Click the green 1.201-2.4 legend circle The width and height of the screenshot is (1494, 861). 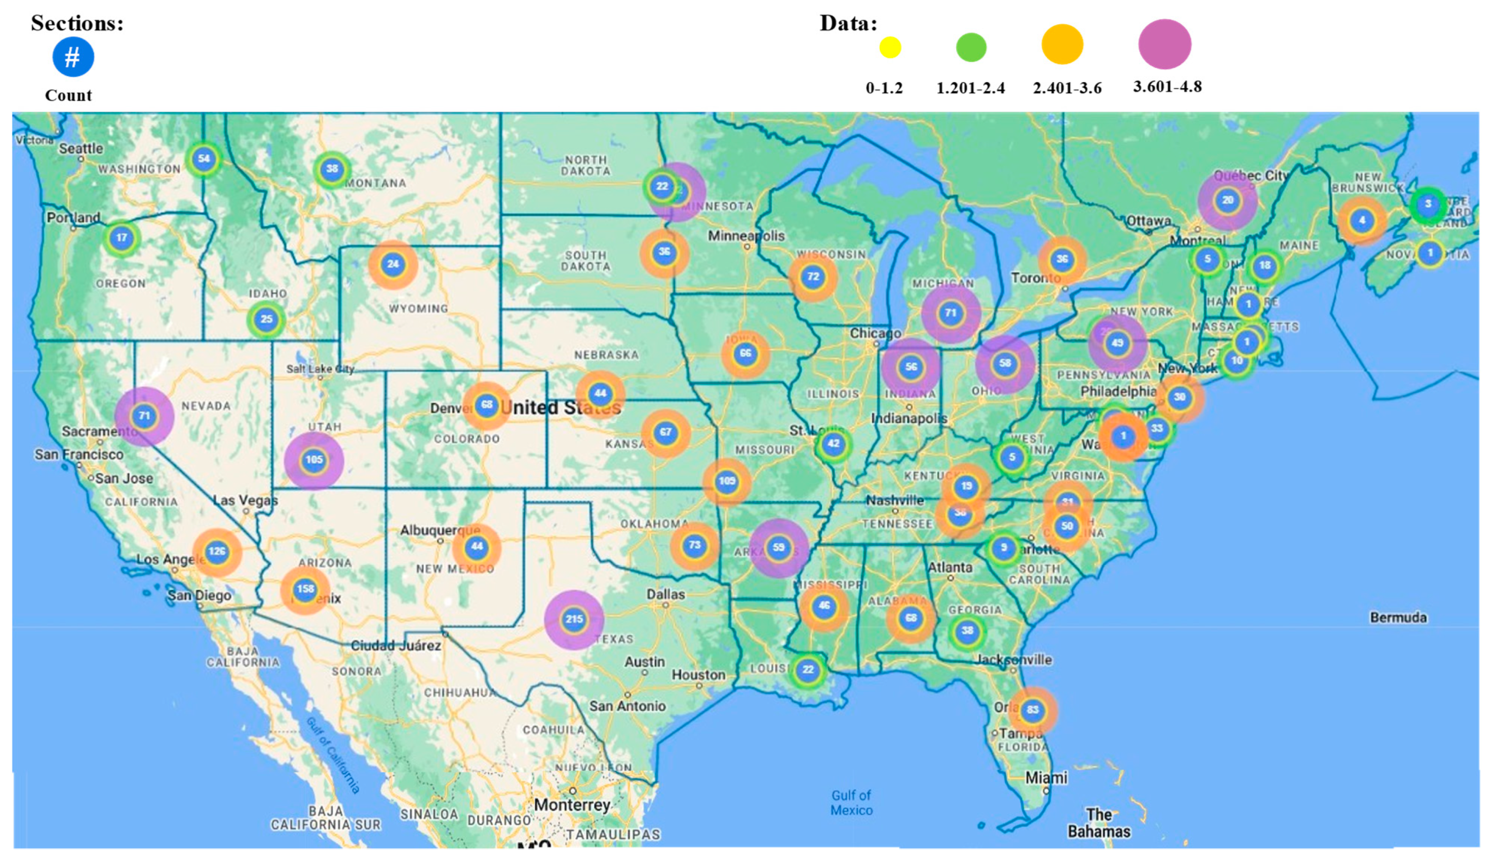971,47
